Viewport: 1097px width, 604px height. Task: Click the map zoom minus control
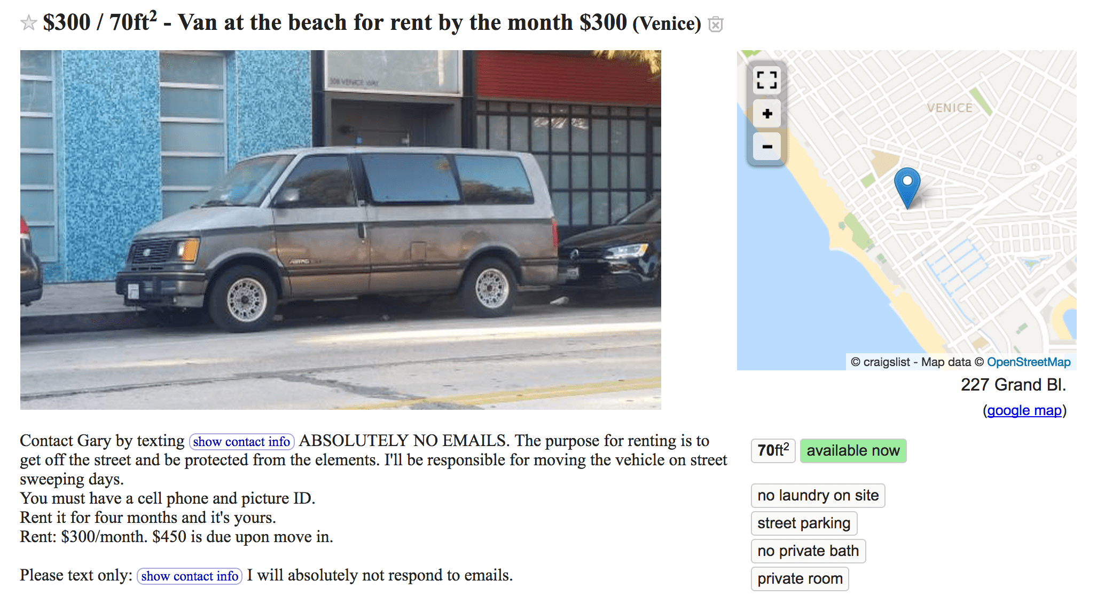767,147
